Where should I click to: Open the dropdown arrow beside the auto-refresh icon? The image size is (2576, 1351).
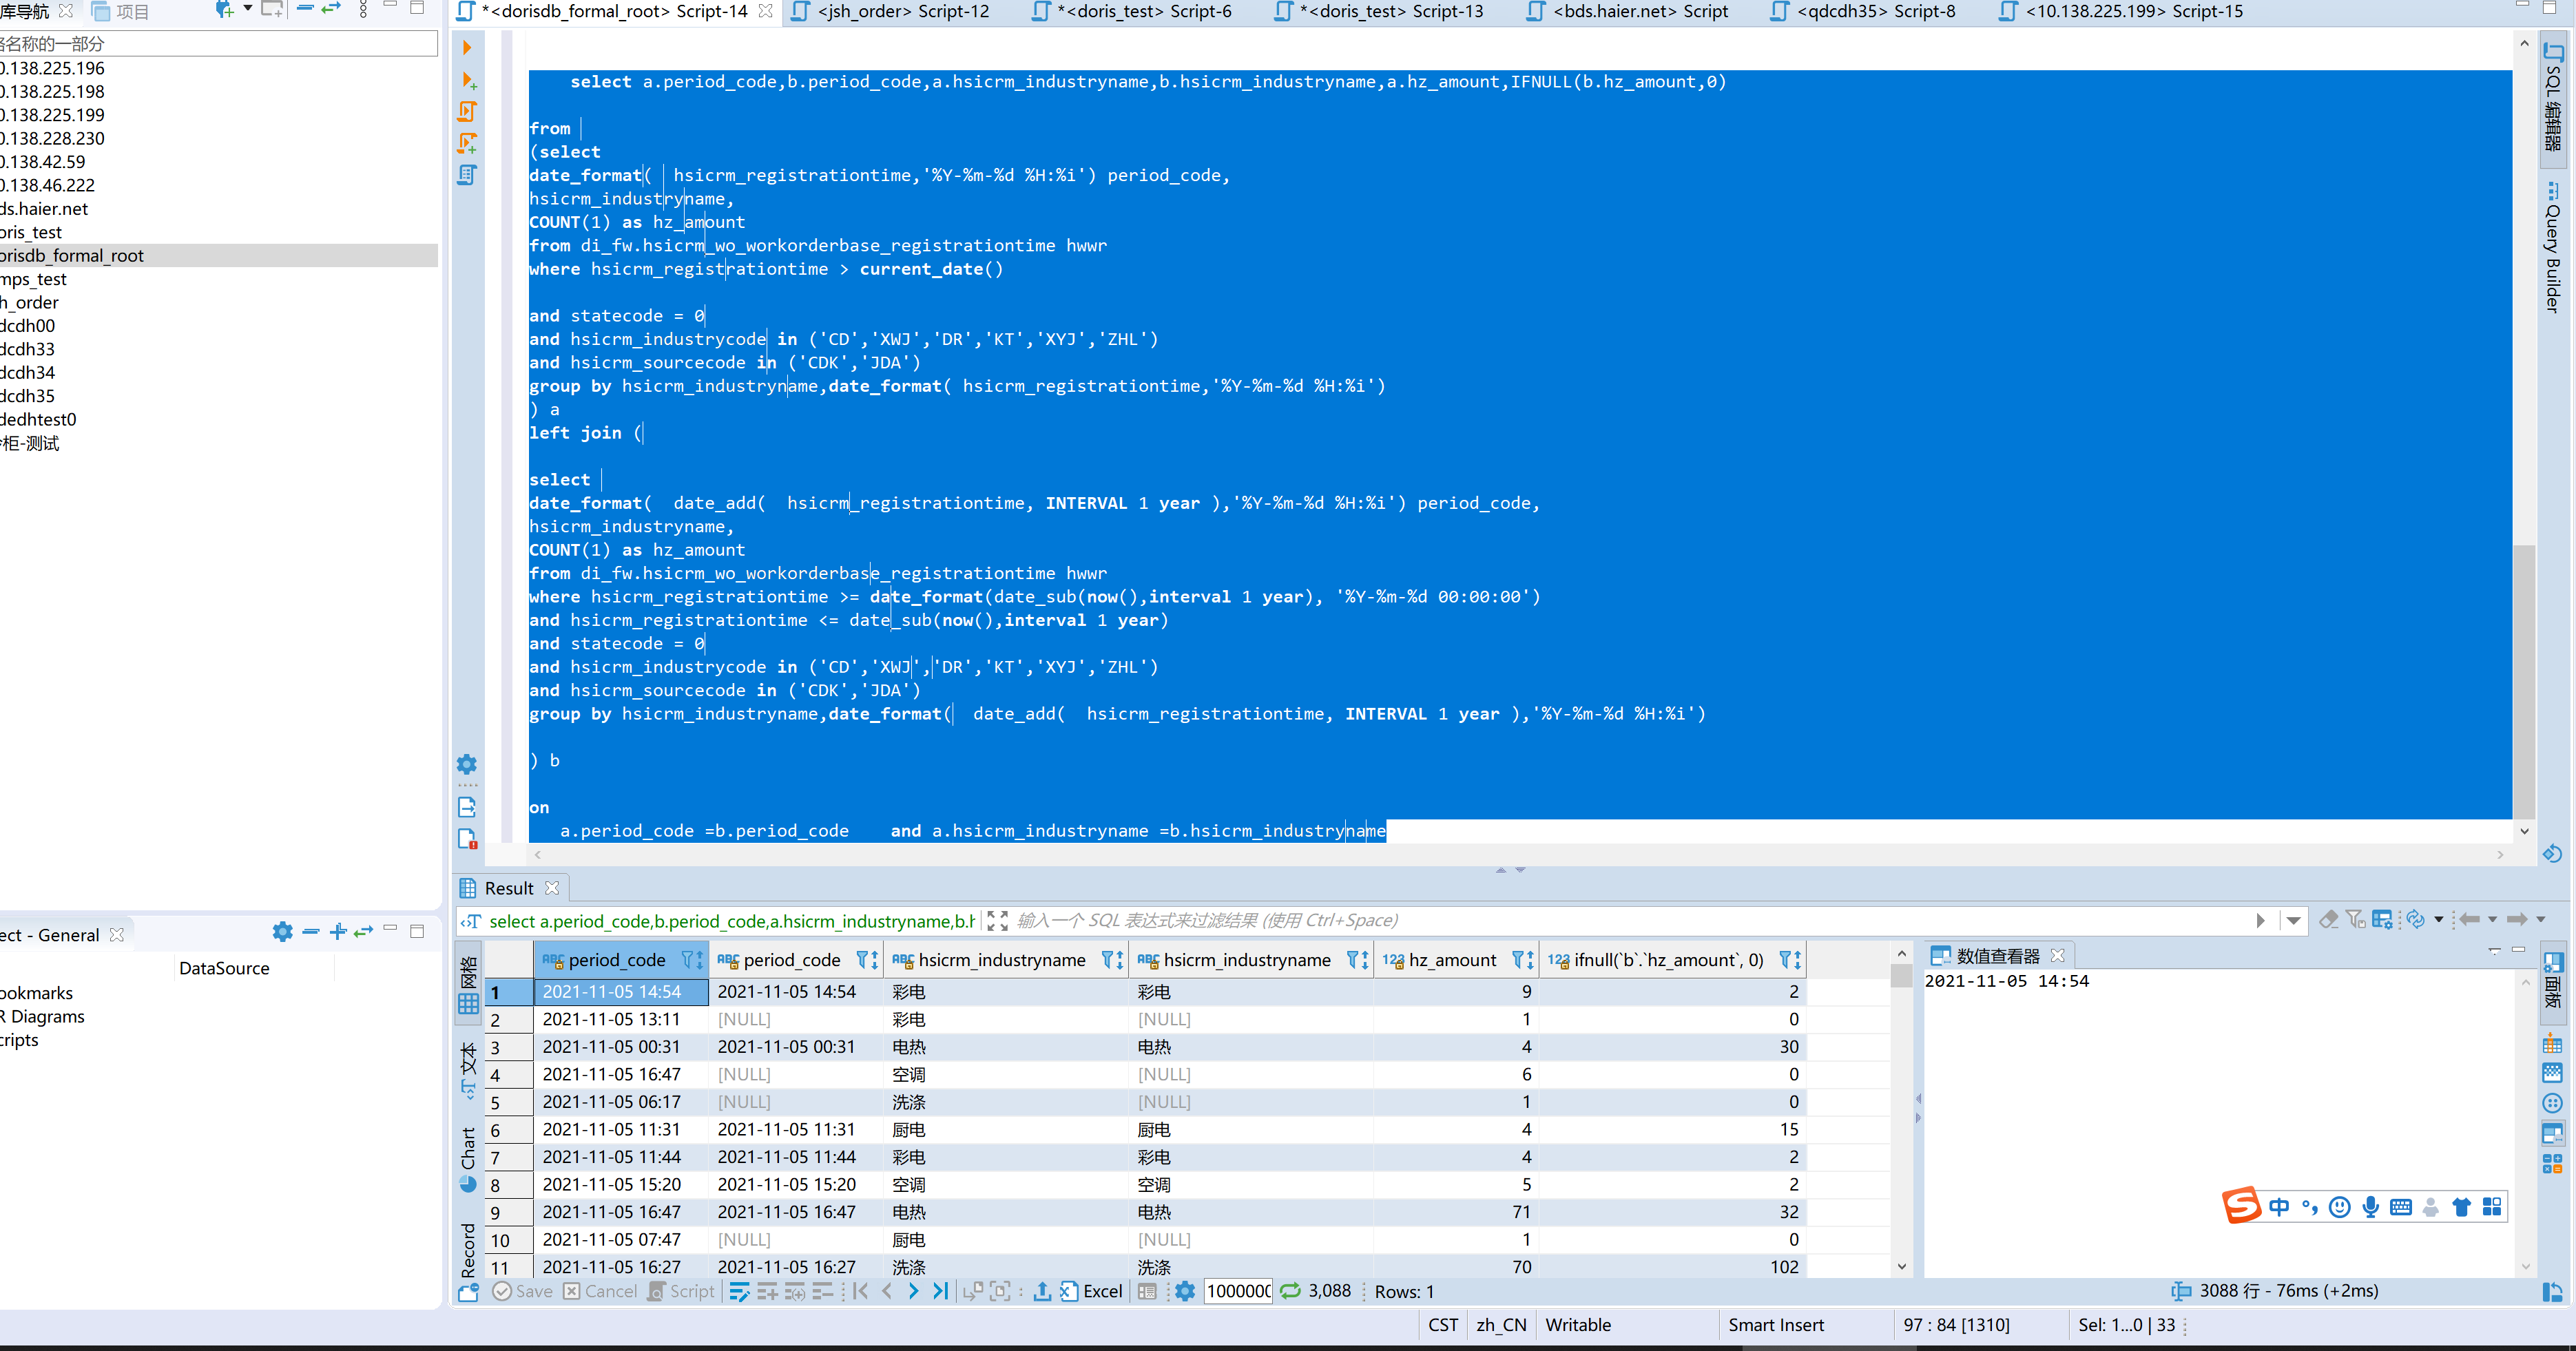point(2439,919)
